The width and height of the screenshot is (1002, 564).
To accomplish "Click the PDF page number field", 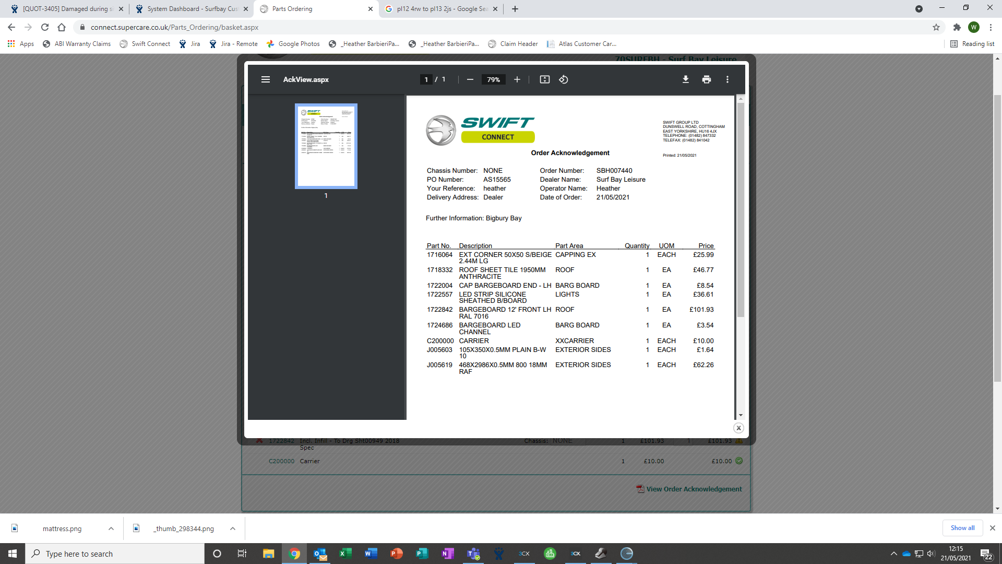I will click(426, 79).
